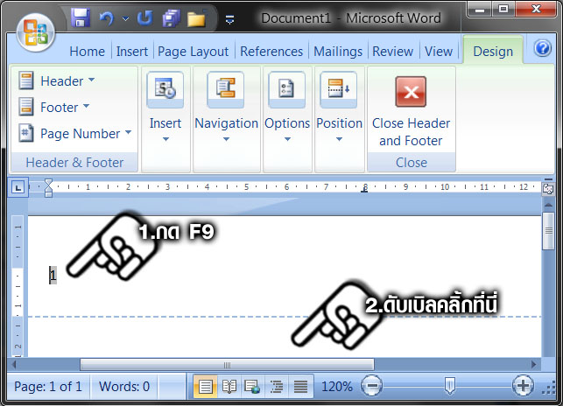The width and height of the screenshot is (563, 406).
Task: Open Zoom dialog via 120% level
Action: tap(337, 387)
